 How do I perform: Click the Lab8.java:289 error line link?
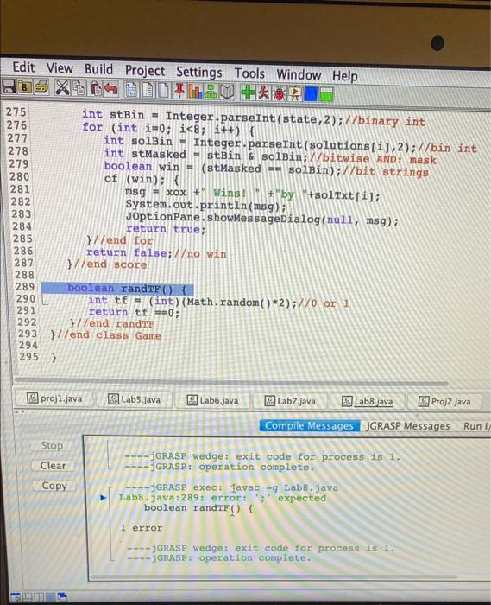[x=223, y=498]
